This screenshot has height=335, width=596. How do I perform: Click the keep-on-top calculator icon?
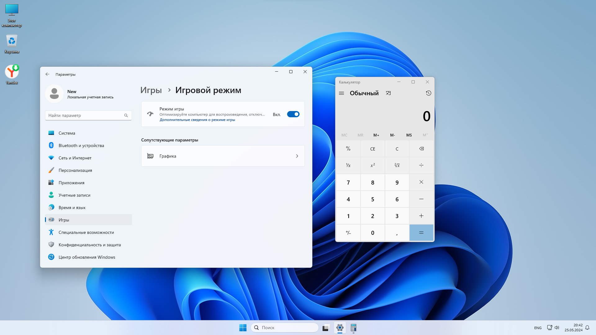pyautogui.click(x=388, y=93)
